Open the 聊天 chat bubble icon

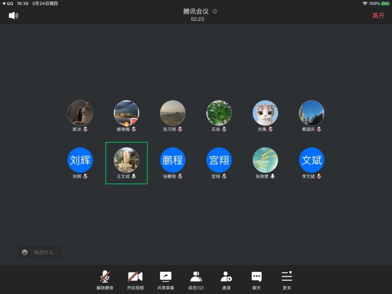[x=256, y=277]
